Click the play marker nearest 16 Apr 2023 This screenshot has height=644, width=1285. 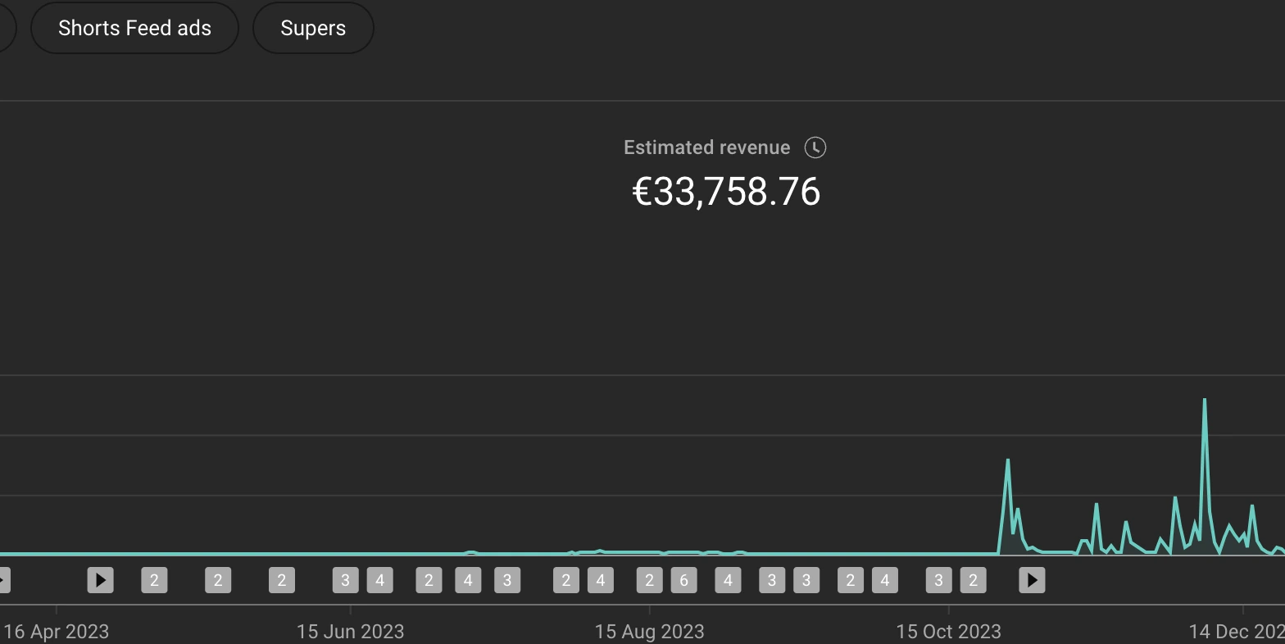tap(101, 581)
